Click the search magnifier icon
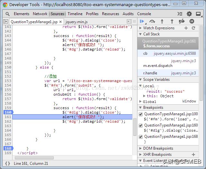The image size is (206, 169). point(7,14)
